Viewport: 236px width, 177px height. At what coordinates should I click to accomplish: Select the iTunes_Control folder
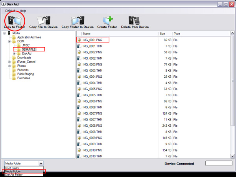tap(26, 62)
